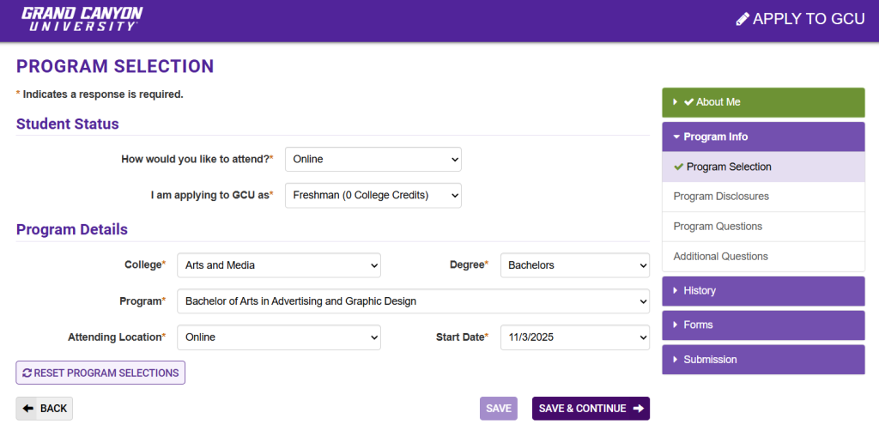Click the refresh icon in Reset Program Selections
Image resolution: width=879 pixels, height=425 pixels.
coord(27,373)
